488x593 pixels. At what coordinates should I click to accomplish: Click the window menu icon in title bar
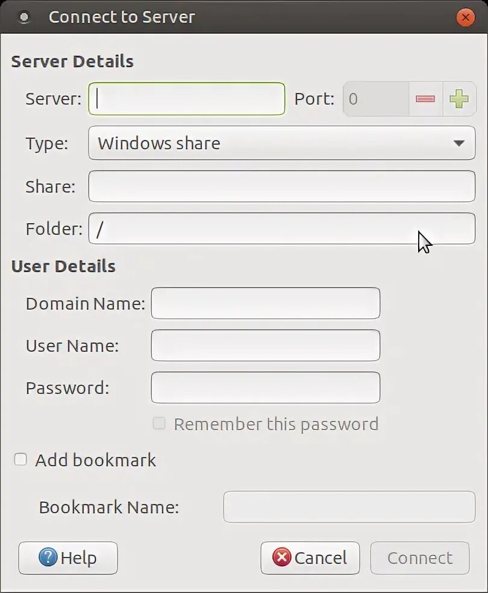point(24,17)
